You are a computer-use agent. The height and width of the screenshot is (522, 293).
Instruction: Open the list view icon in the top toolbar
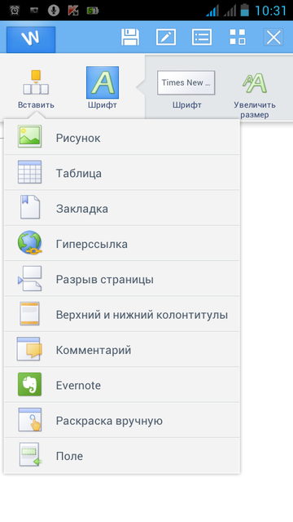pyautogui.click(x=202, y=37)
